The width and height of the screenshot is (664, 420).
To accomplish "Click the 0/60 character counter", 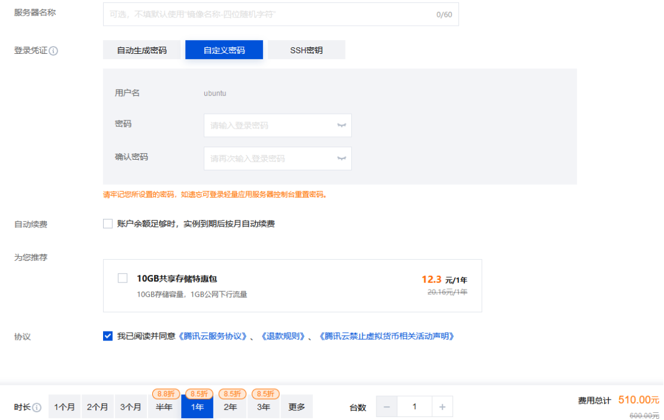I will coord(444,15).
